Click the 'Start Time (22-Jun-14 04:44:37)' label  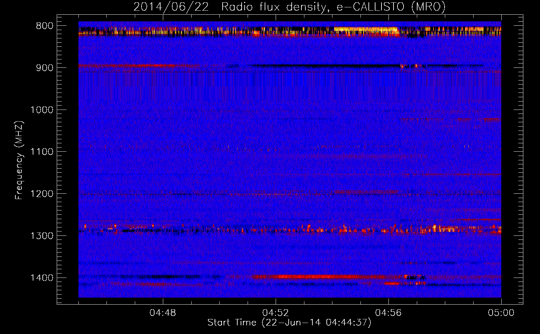click(x=289, y=323)
